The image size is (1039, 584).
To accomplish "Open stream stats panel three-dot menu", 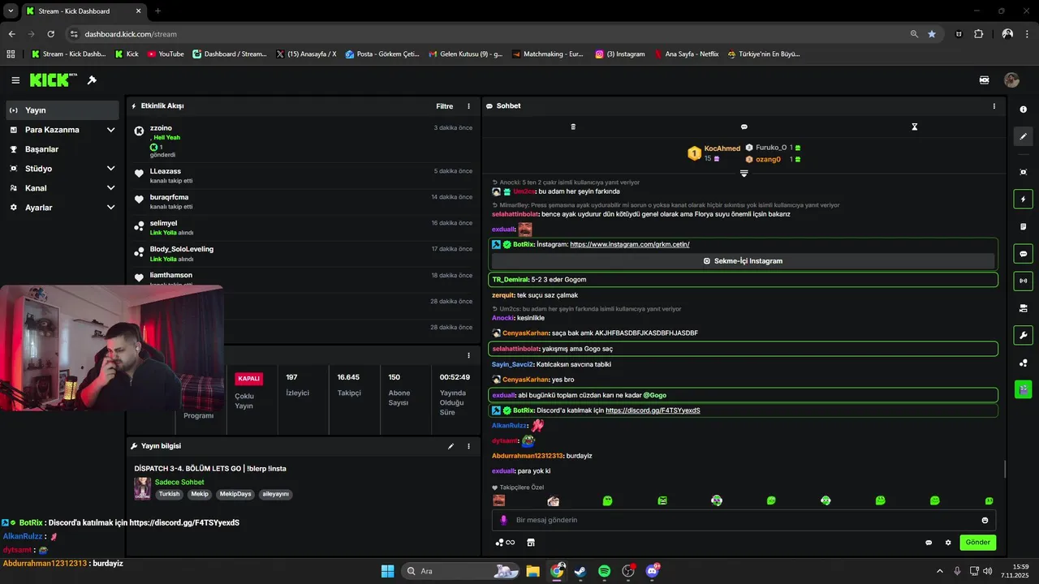I will [468, 355].
